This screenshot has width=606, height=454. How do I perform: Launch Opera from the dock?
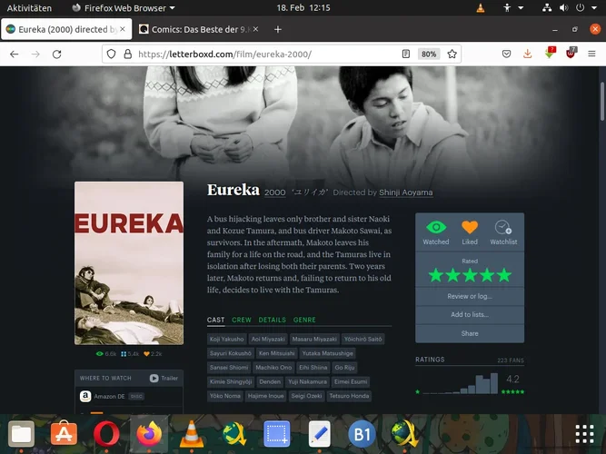(x=106, y=434)
